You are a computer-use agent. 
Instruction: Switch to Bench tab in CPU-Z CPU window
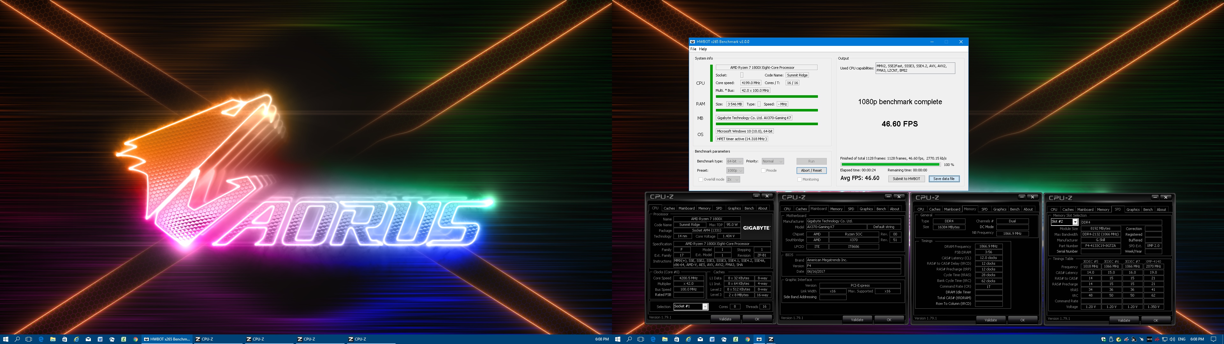[x=749, y=208]
